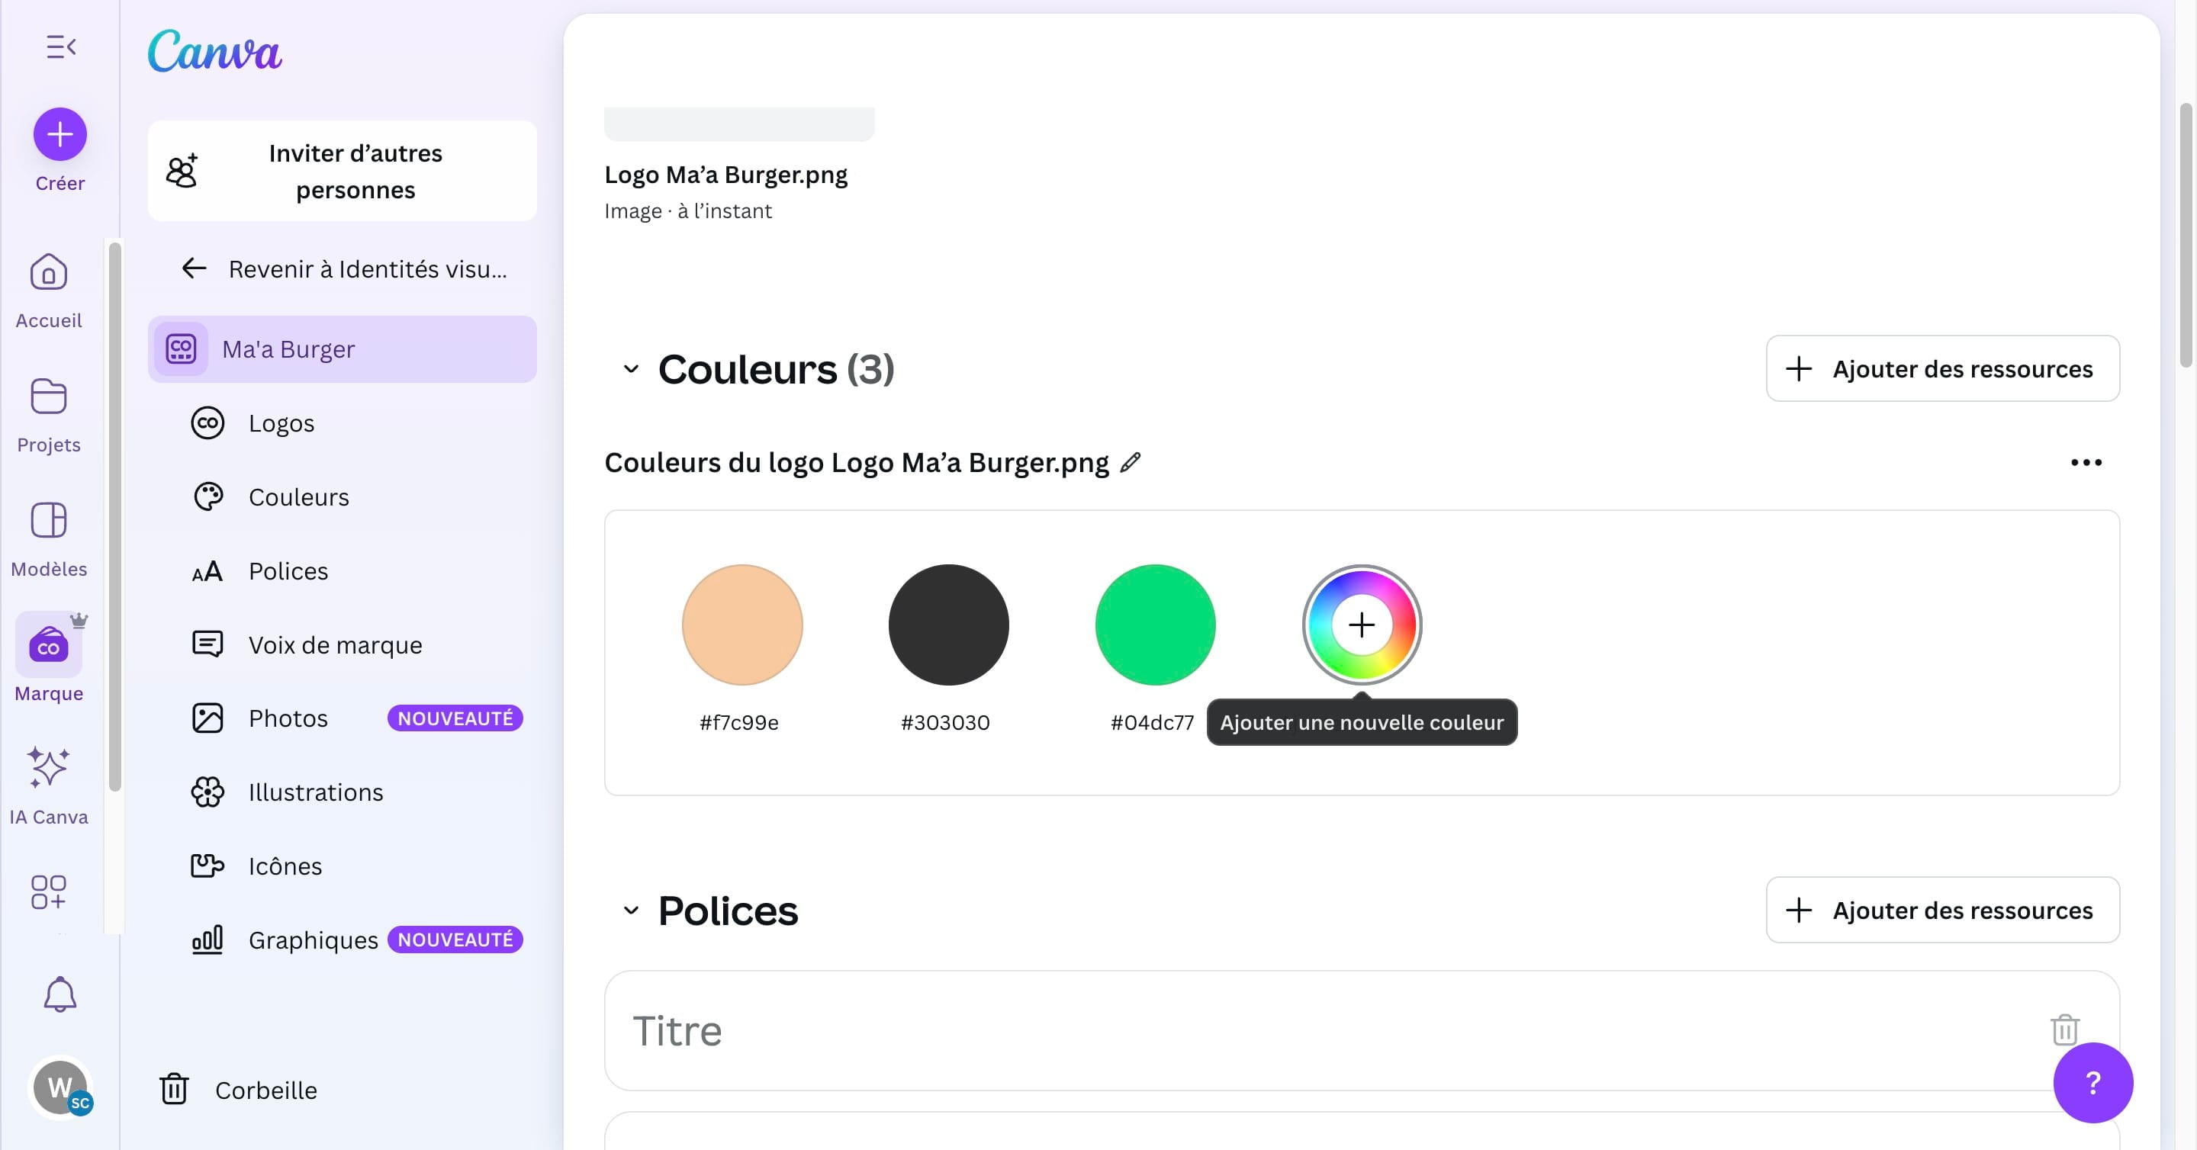Image resolution: width=2197 pixels, height=1150 pixels.
Task: Click the Créer plus icon
Action: [x=60, y=134]
